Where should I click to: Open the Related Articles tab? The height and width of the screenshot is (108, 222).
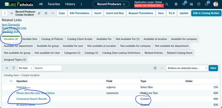(154, 53)
